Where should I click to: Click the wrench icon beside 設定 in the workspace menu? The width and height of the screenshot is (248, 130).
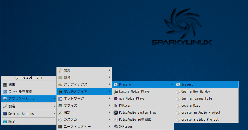[x=5, y=106]
